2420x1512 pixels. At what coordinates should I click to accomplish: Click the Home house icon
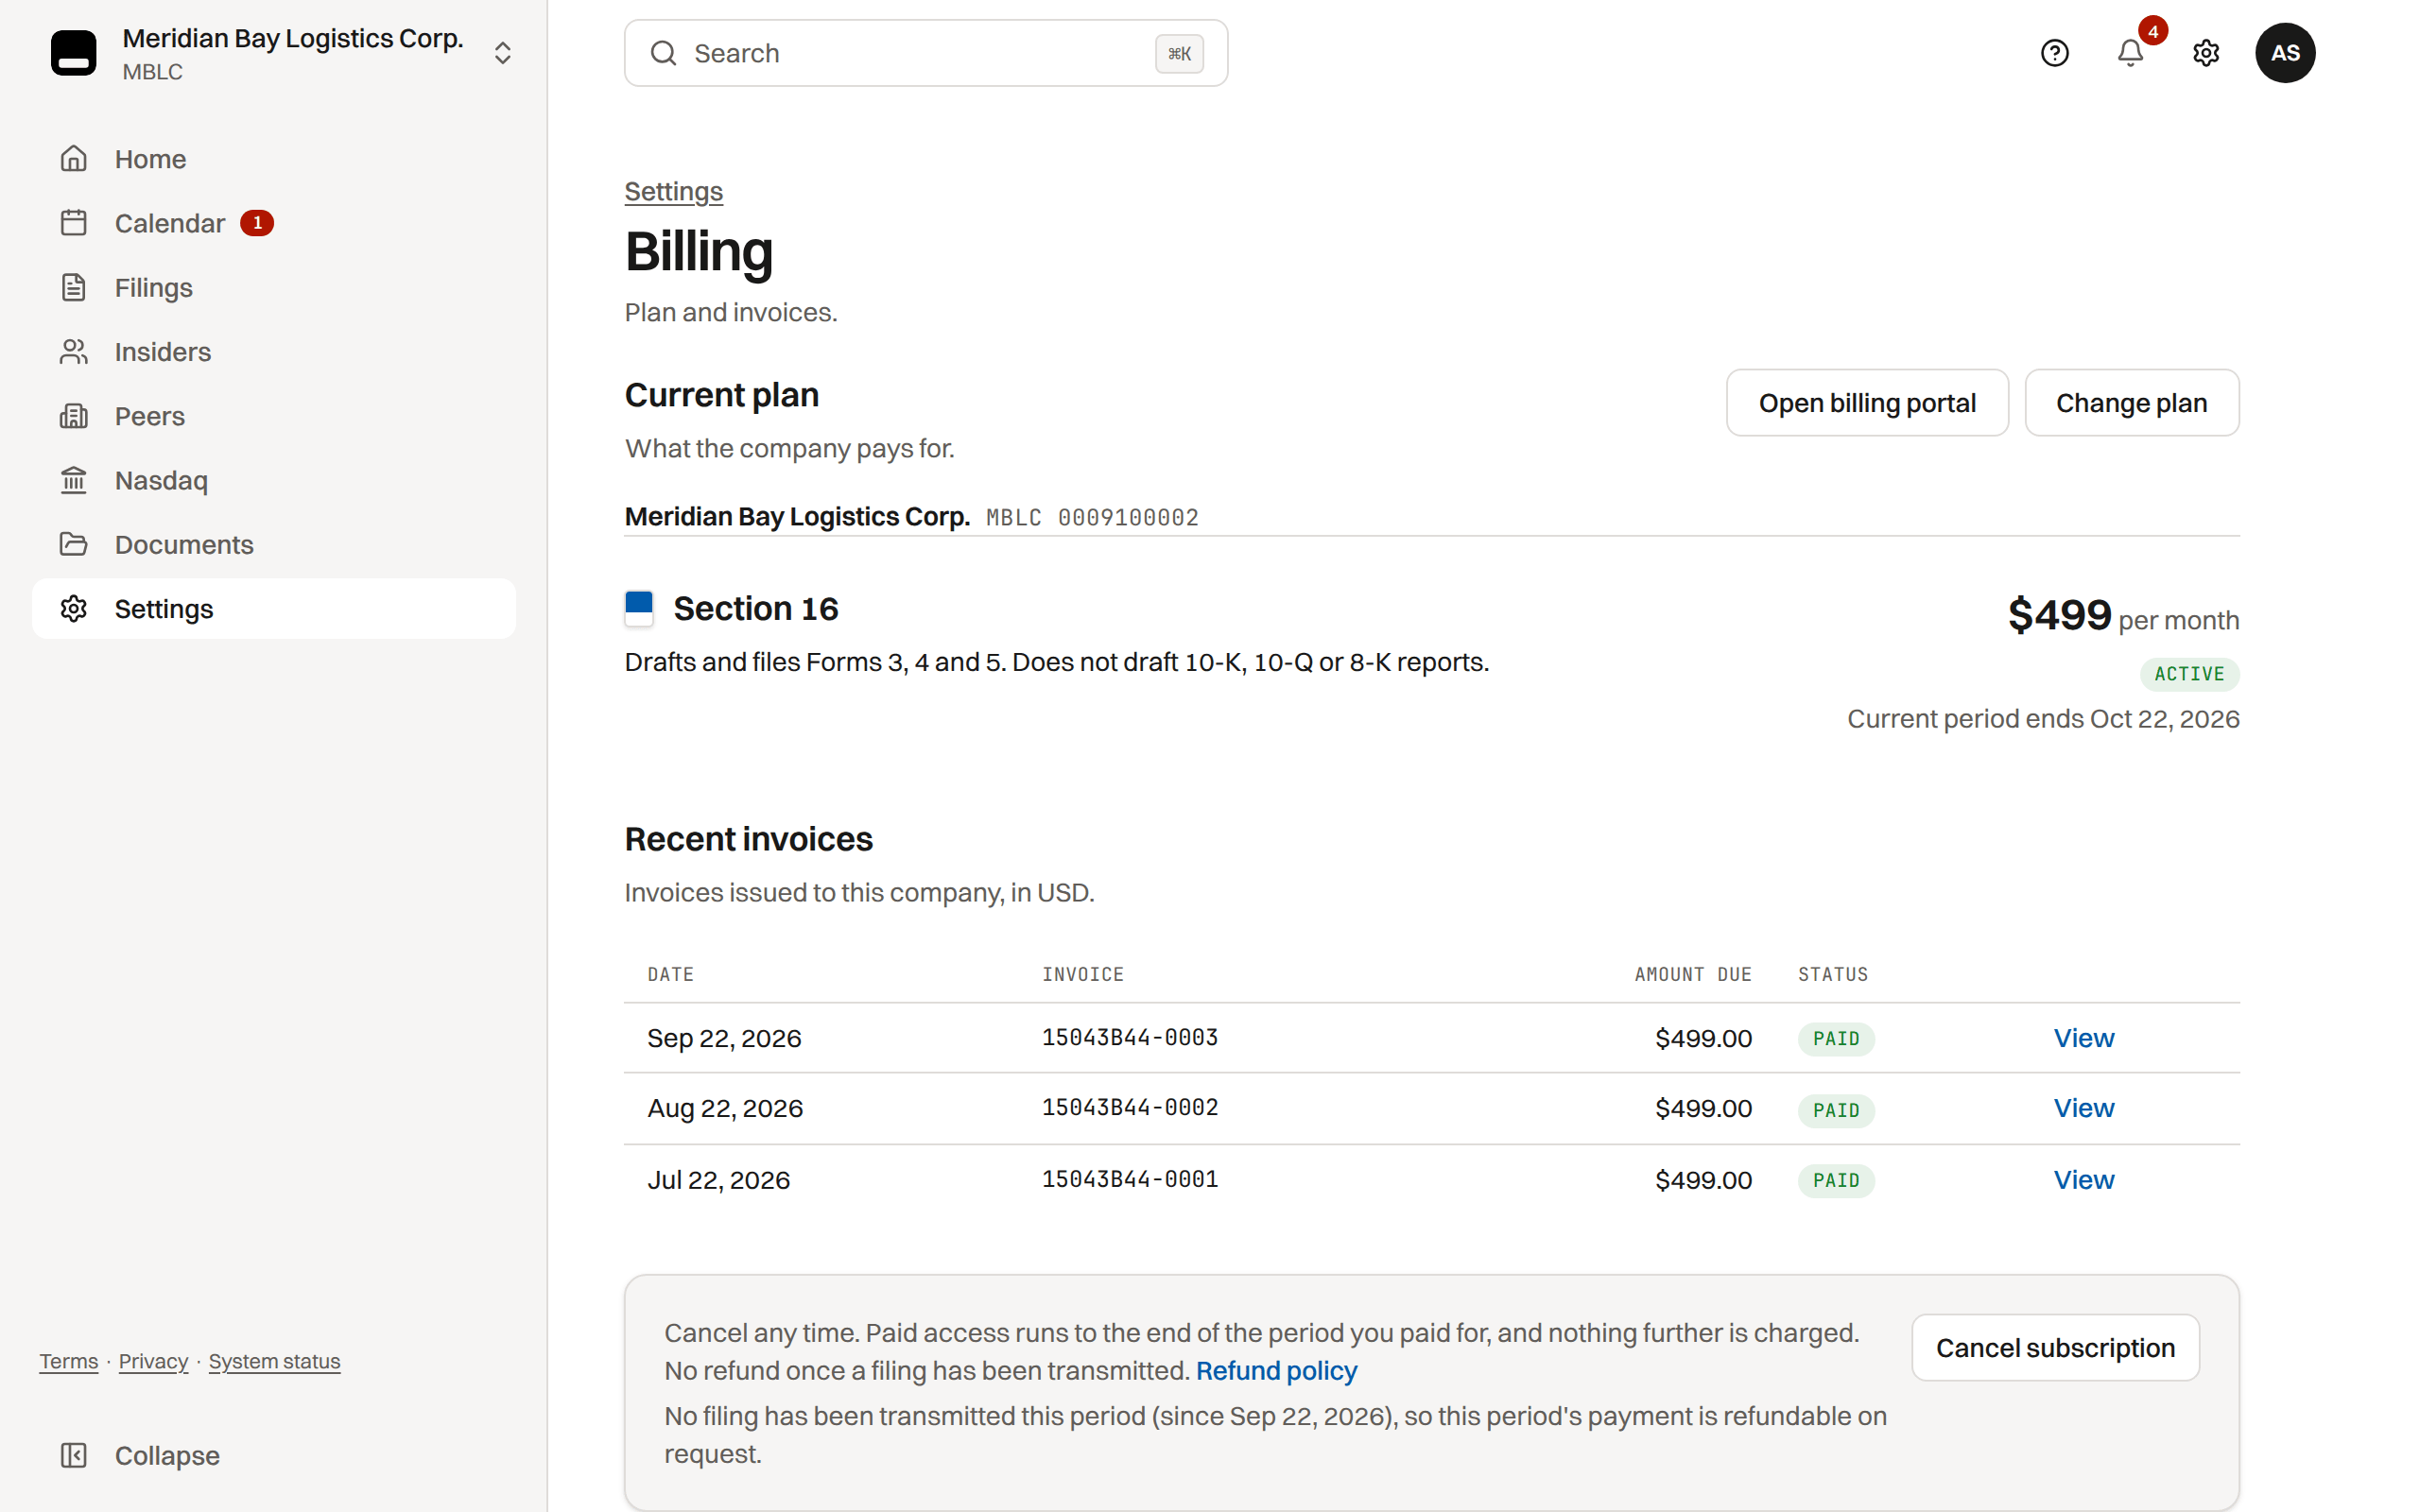tap(74, 159)
